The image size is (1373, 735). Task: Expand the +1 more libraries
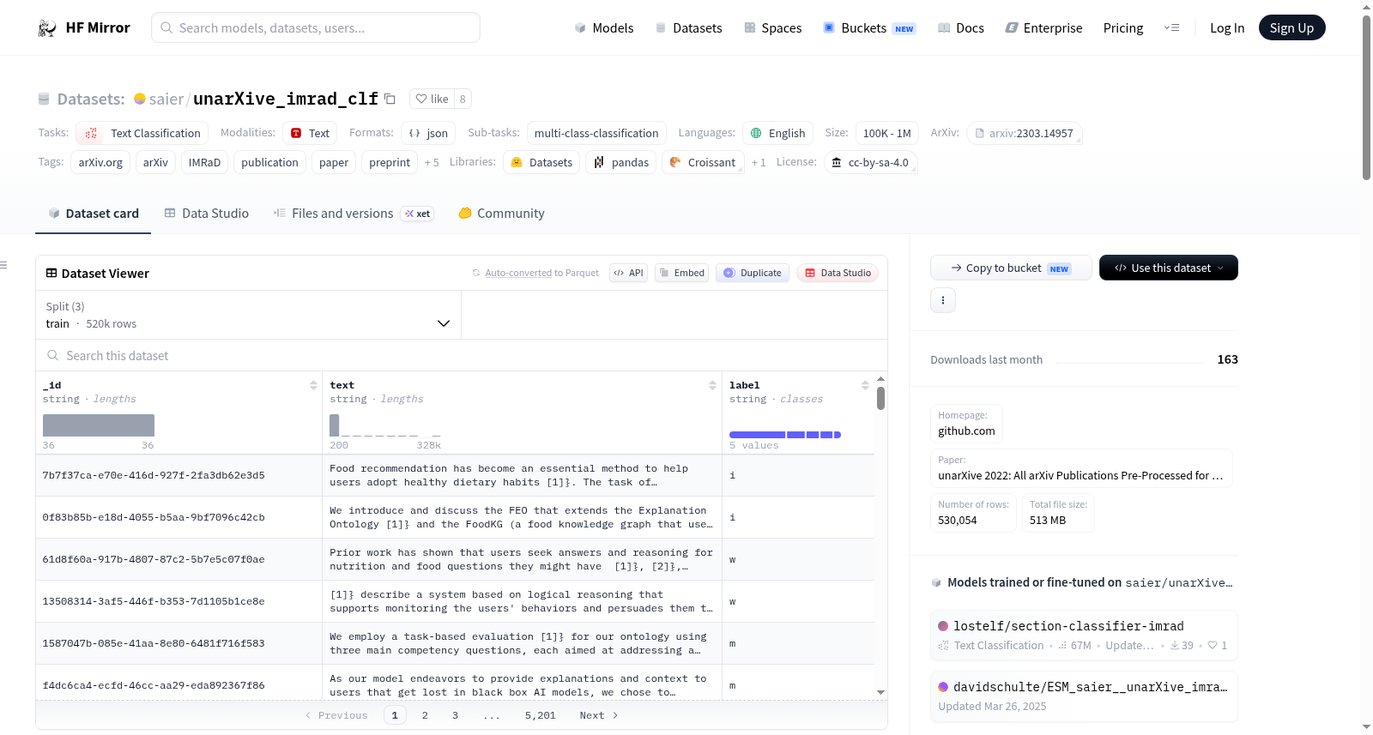[x=759, y=162]
